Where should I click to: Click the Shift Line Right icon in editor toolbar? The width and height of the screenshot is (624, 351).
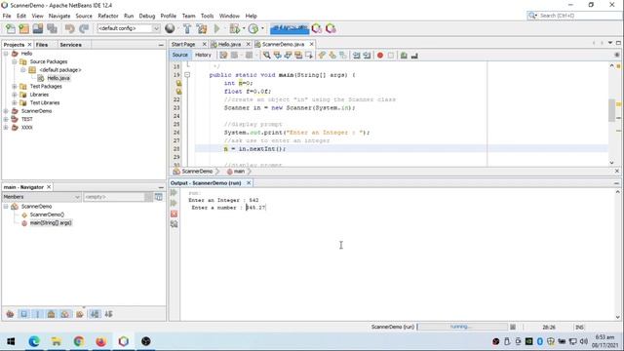(367, 56)
